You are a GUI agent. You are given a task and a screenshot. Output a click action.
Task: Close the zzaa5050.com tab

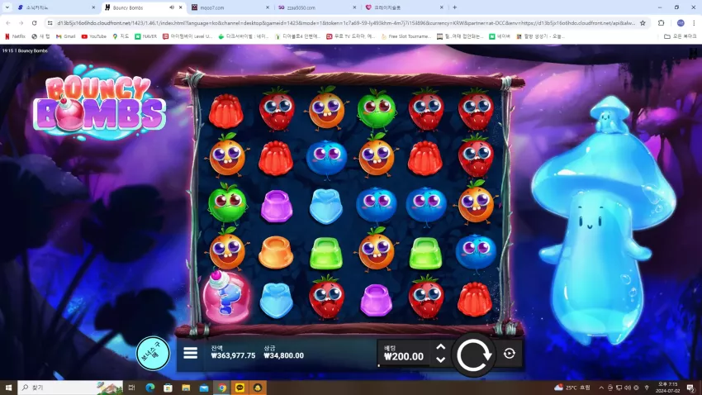click(354, 7)
